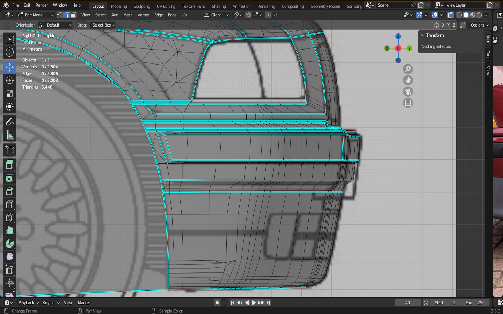Choose the Measure tool

pyautogui.click(x=9, y=135)
